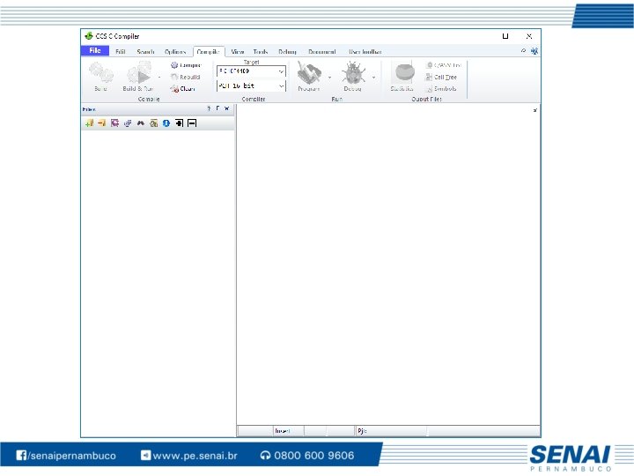This screenshot has width=634, height=476.
Task: Click the gears icon in Files toolbar
Action: (x=128, y=123)
